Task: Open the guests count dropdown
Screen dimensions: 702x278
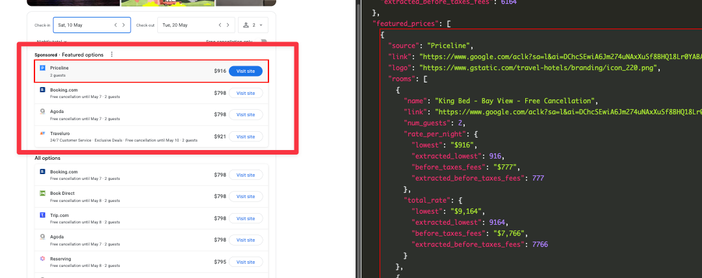Action: tap(253, 25)
